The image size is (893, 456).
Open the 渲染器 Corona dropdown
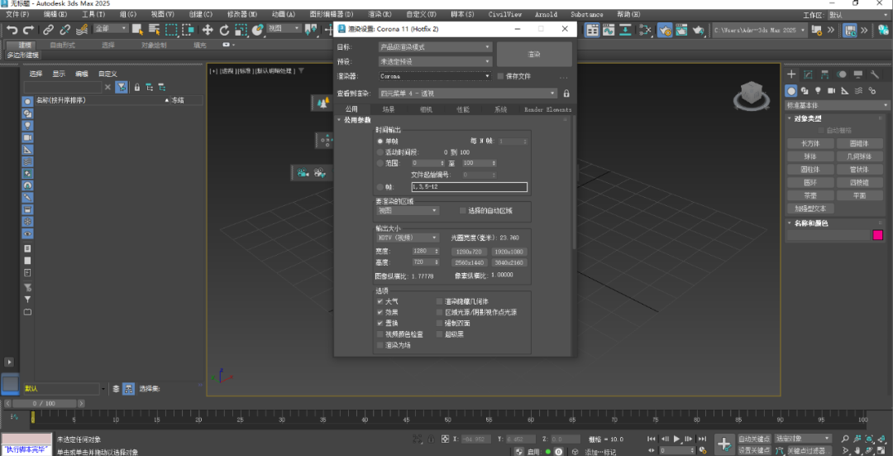point(435,76)
